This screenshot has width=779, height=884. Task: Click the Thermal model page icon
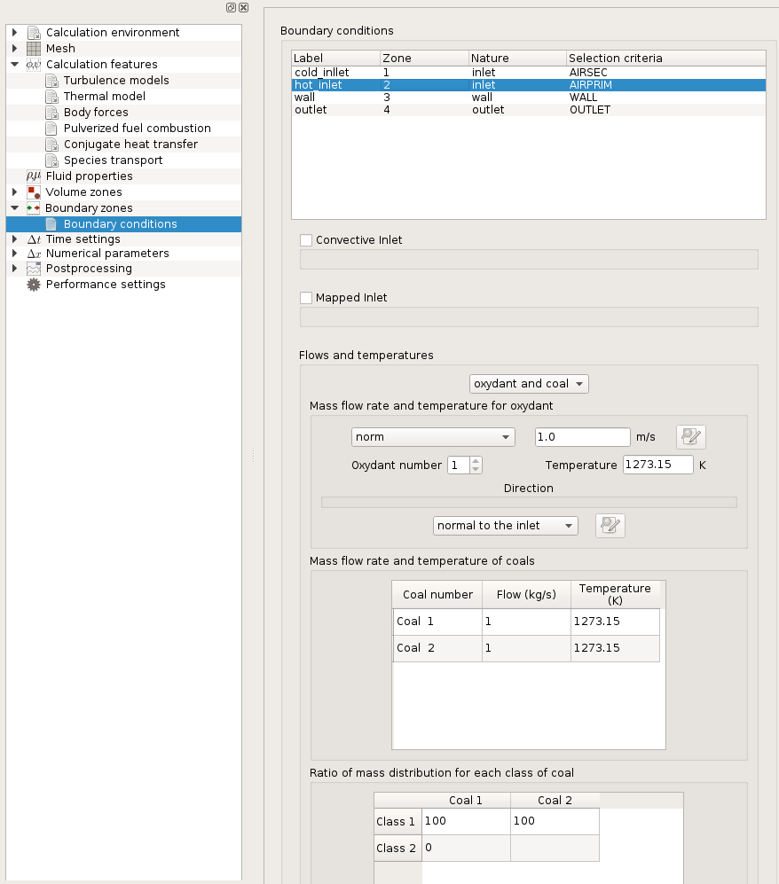point(51,97)
